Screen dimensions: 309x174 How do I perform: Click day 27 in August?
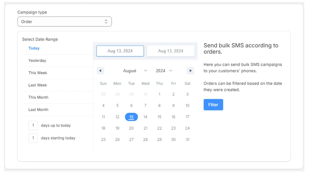131,140
